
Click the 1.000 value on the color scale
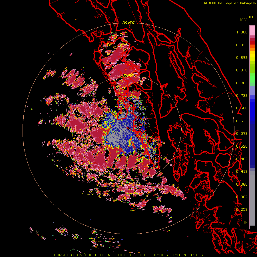242,32
